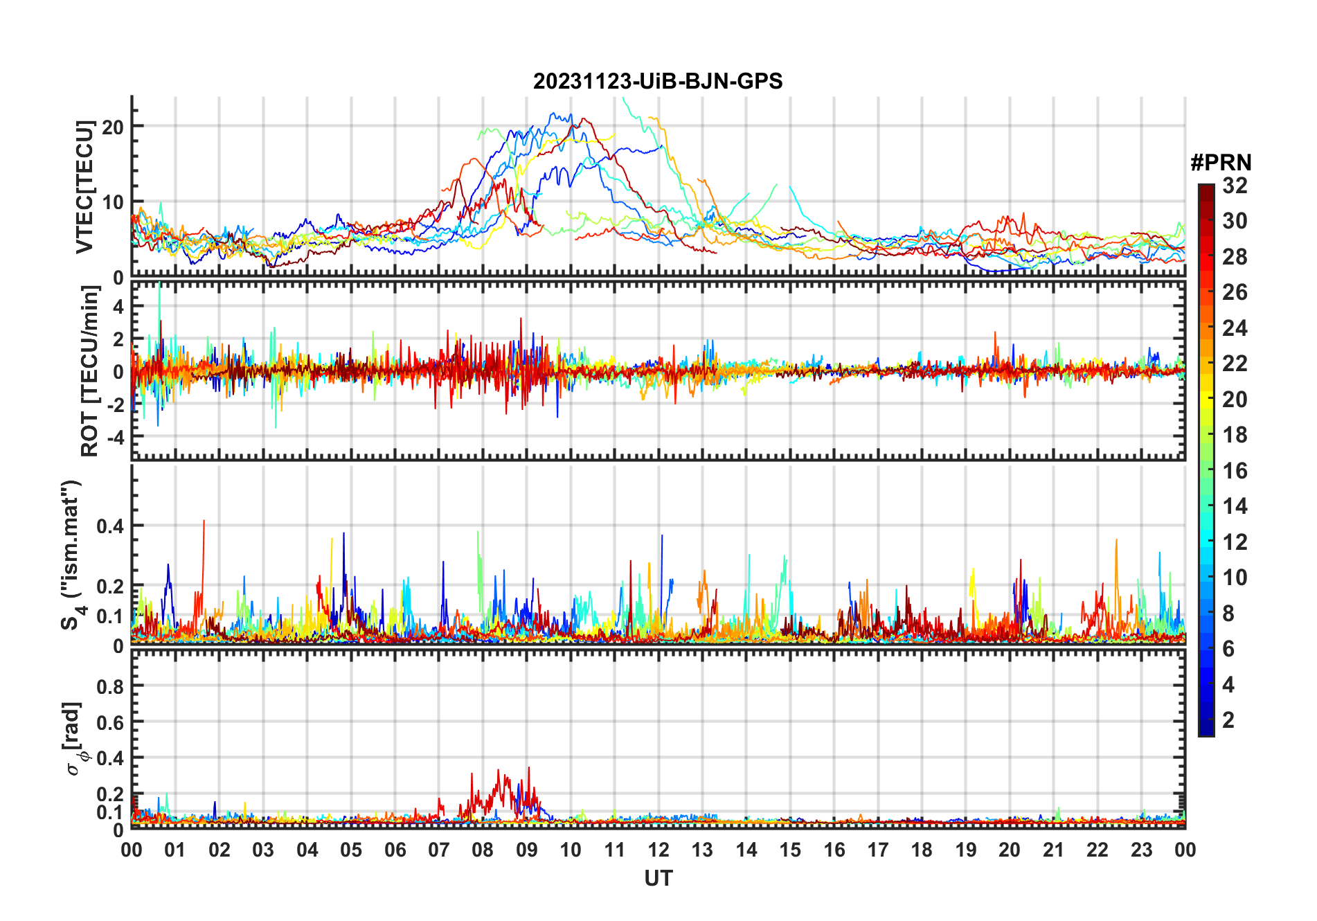
Task: Click colorbar tick label 12
Action: 1235,542
